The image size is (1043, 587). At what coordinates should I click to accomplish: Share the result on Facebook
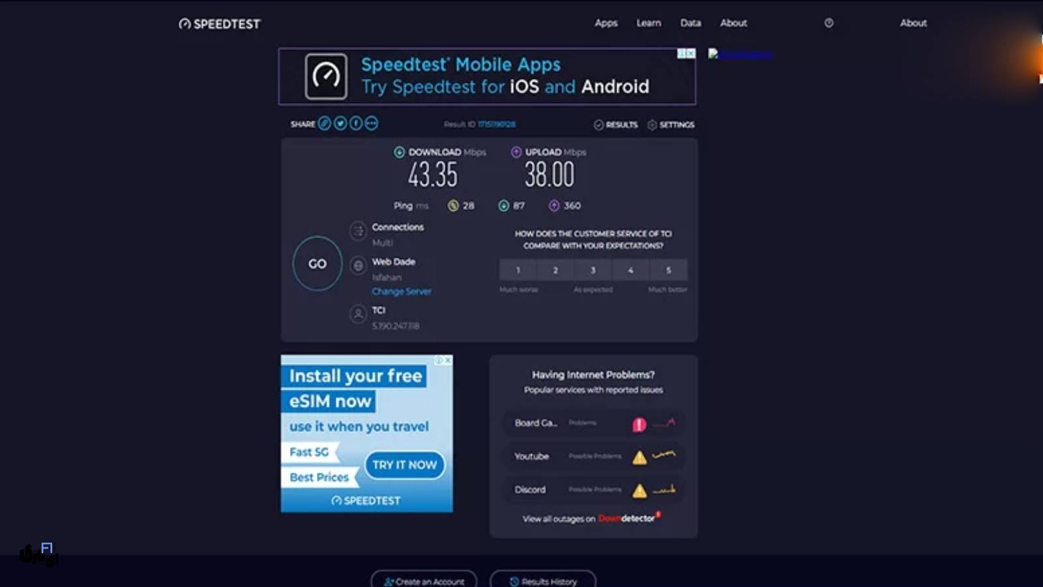tap(356, 123)
